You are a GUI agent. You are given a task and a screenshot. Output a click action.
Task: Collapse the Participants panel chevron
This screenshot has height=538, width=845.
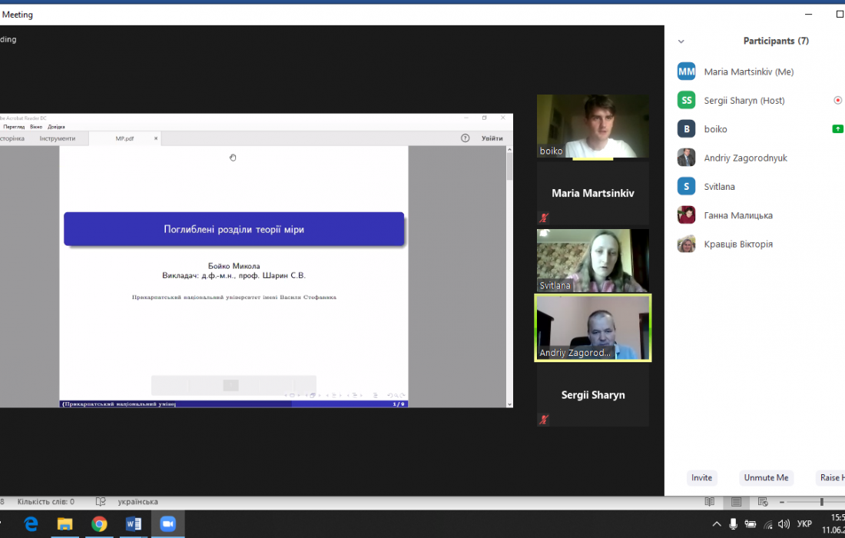(681, 42)
